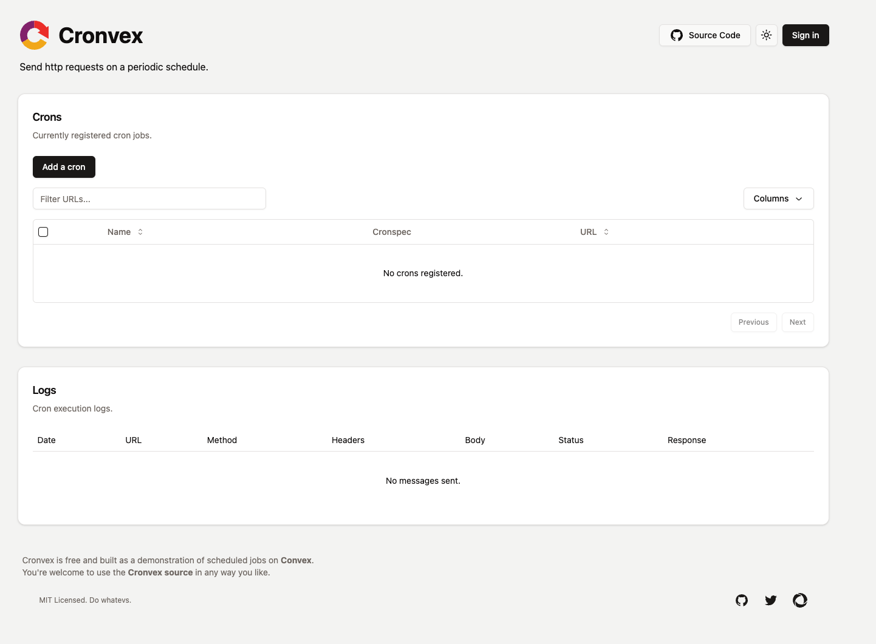Screen dimensions: 876x644
Task: Click the Cronvex title text
Action: pos(101,36)
